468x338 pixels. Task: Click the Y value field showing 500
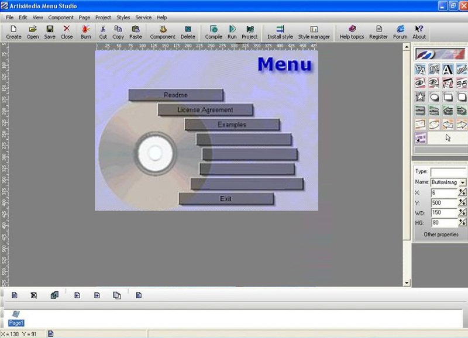click(444, 203)
